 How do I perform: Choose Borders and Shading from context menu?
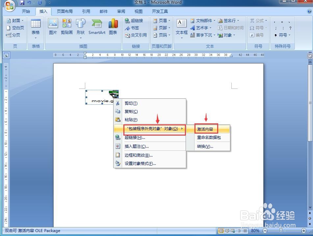[x=150, y=155]
